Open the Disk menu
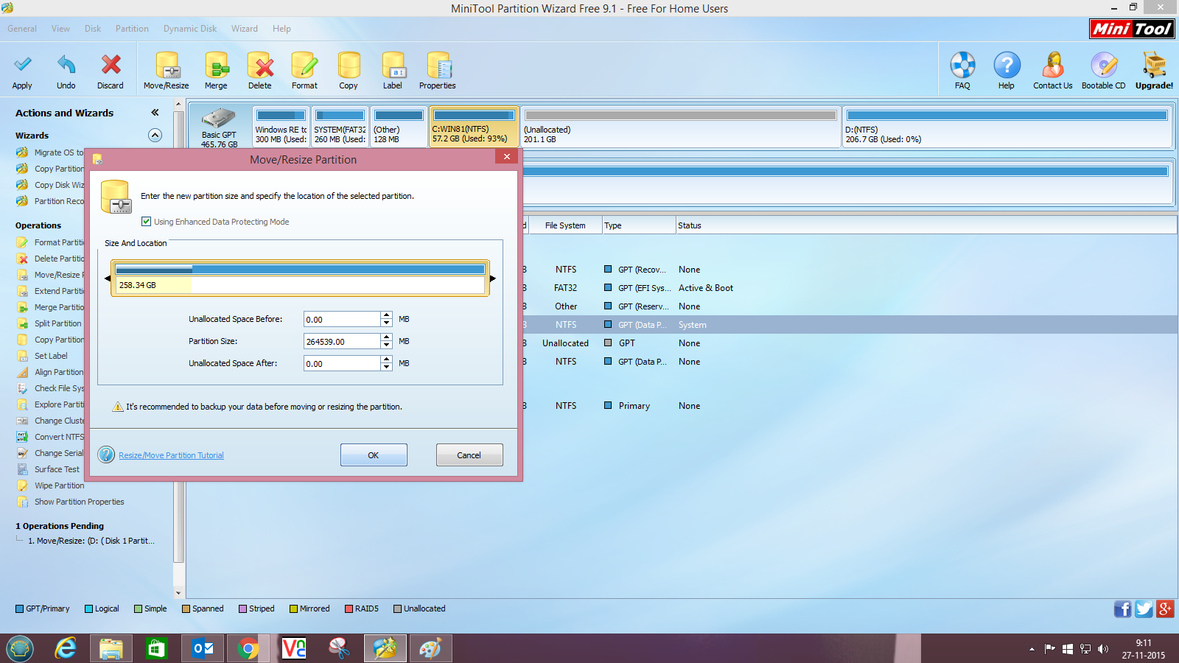This screenshot has width=1179, height=663. tap(93, 29)
